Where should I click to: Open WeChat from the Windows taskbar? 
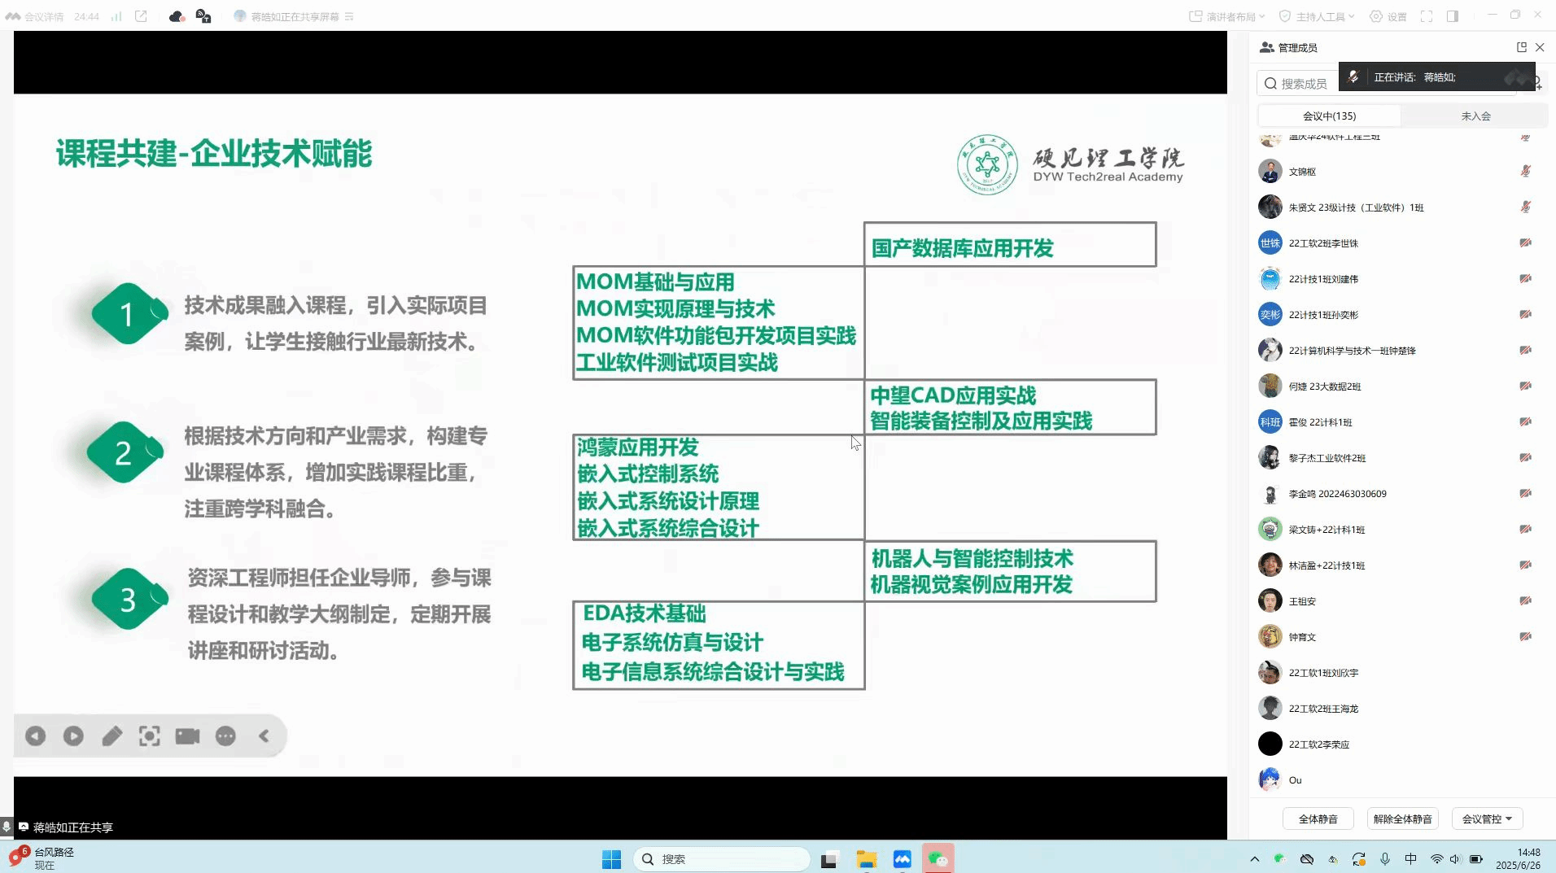[x=938, y=859]
